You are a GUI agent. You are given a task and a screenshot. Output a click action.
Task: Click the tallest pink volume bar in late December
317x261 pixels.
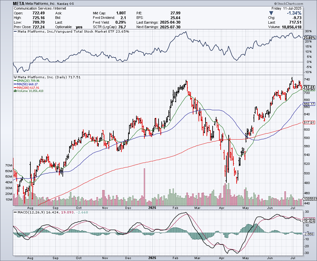[x=144, y=187]
